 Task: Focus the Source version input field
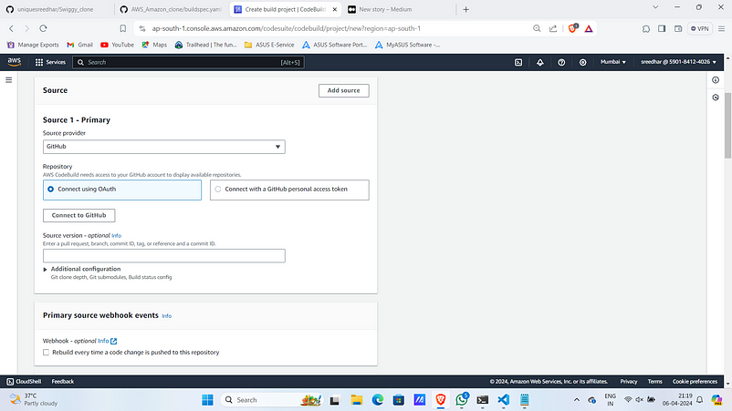(164, 256)
